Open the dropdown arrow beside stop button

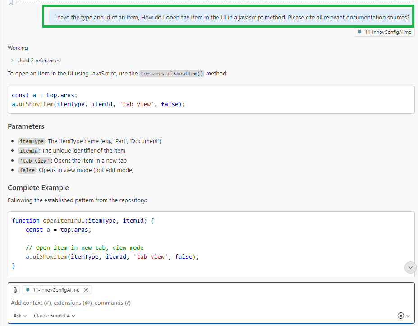point(408,316)
